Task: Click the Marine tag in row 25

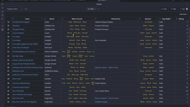Action: (71, 64)
